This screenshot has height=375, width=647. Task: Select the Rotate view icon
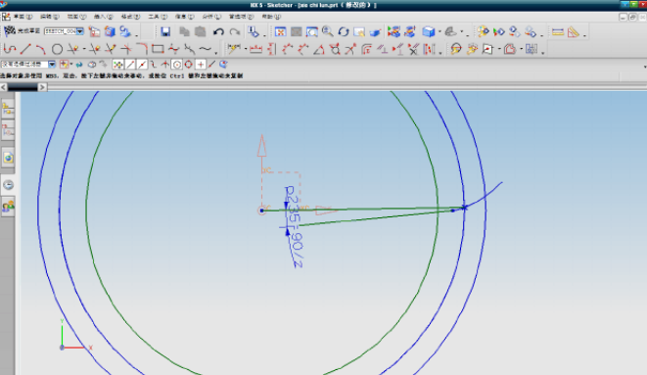click(x=344, y=31)
